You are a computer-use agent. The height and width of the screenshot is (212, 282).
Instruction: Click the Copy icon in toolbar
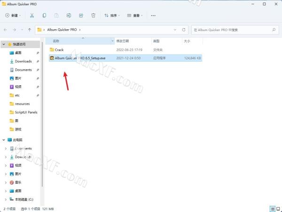(44, 16)
